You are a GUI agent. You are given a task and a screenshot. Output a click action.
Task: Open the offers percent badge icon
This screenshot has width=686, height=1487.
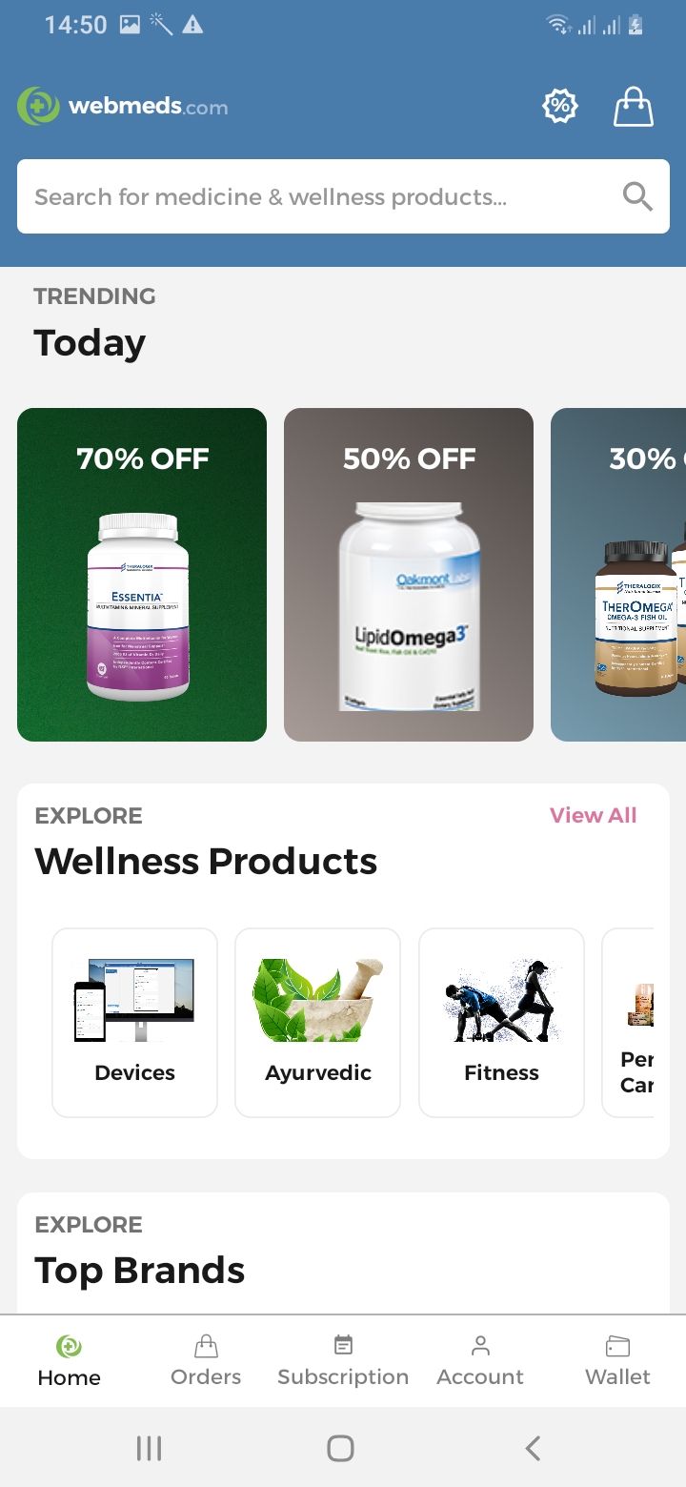click(x=560, y=107)
